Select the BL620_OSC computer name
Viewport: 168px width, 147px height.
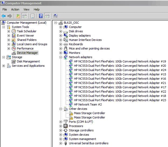pos(71,23)
